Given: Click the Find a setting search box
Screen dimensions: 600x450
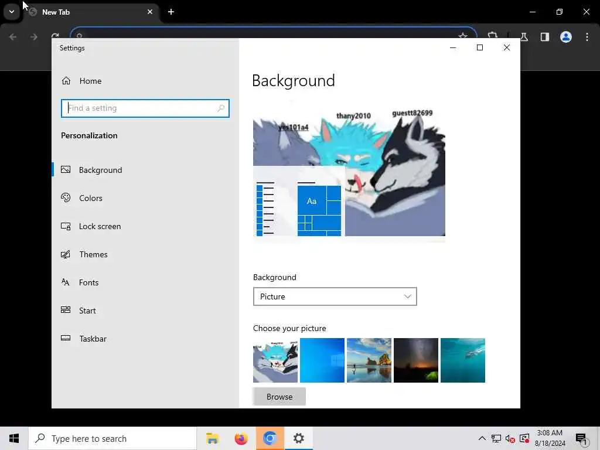Looking at the screenshot, I should coord(145,108).
